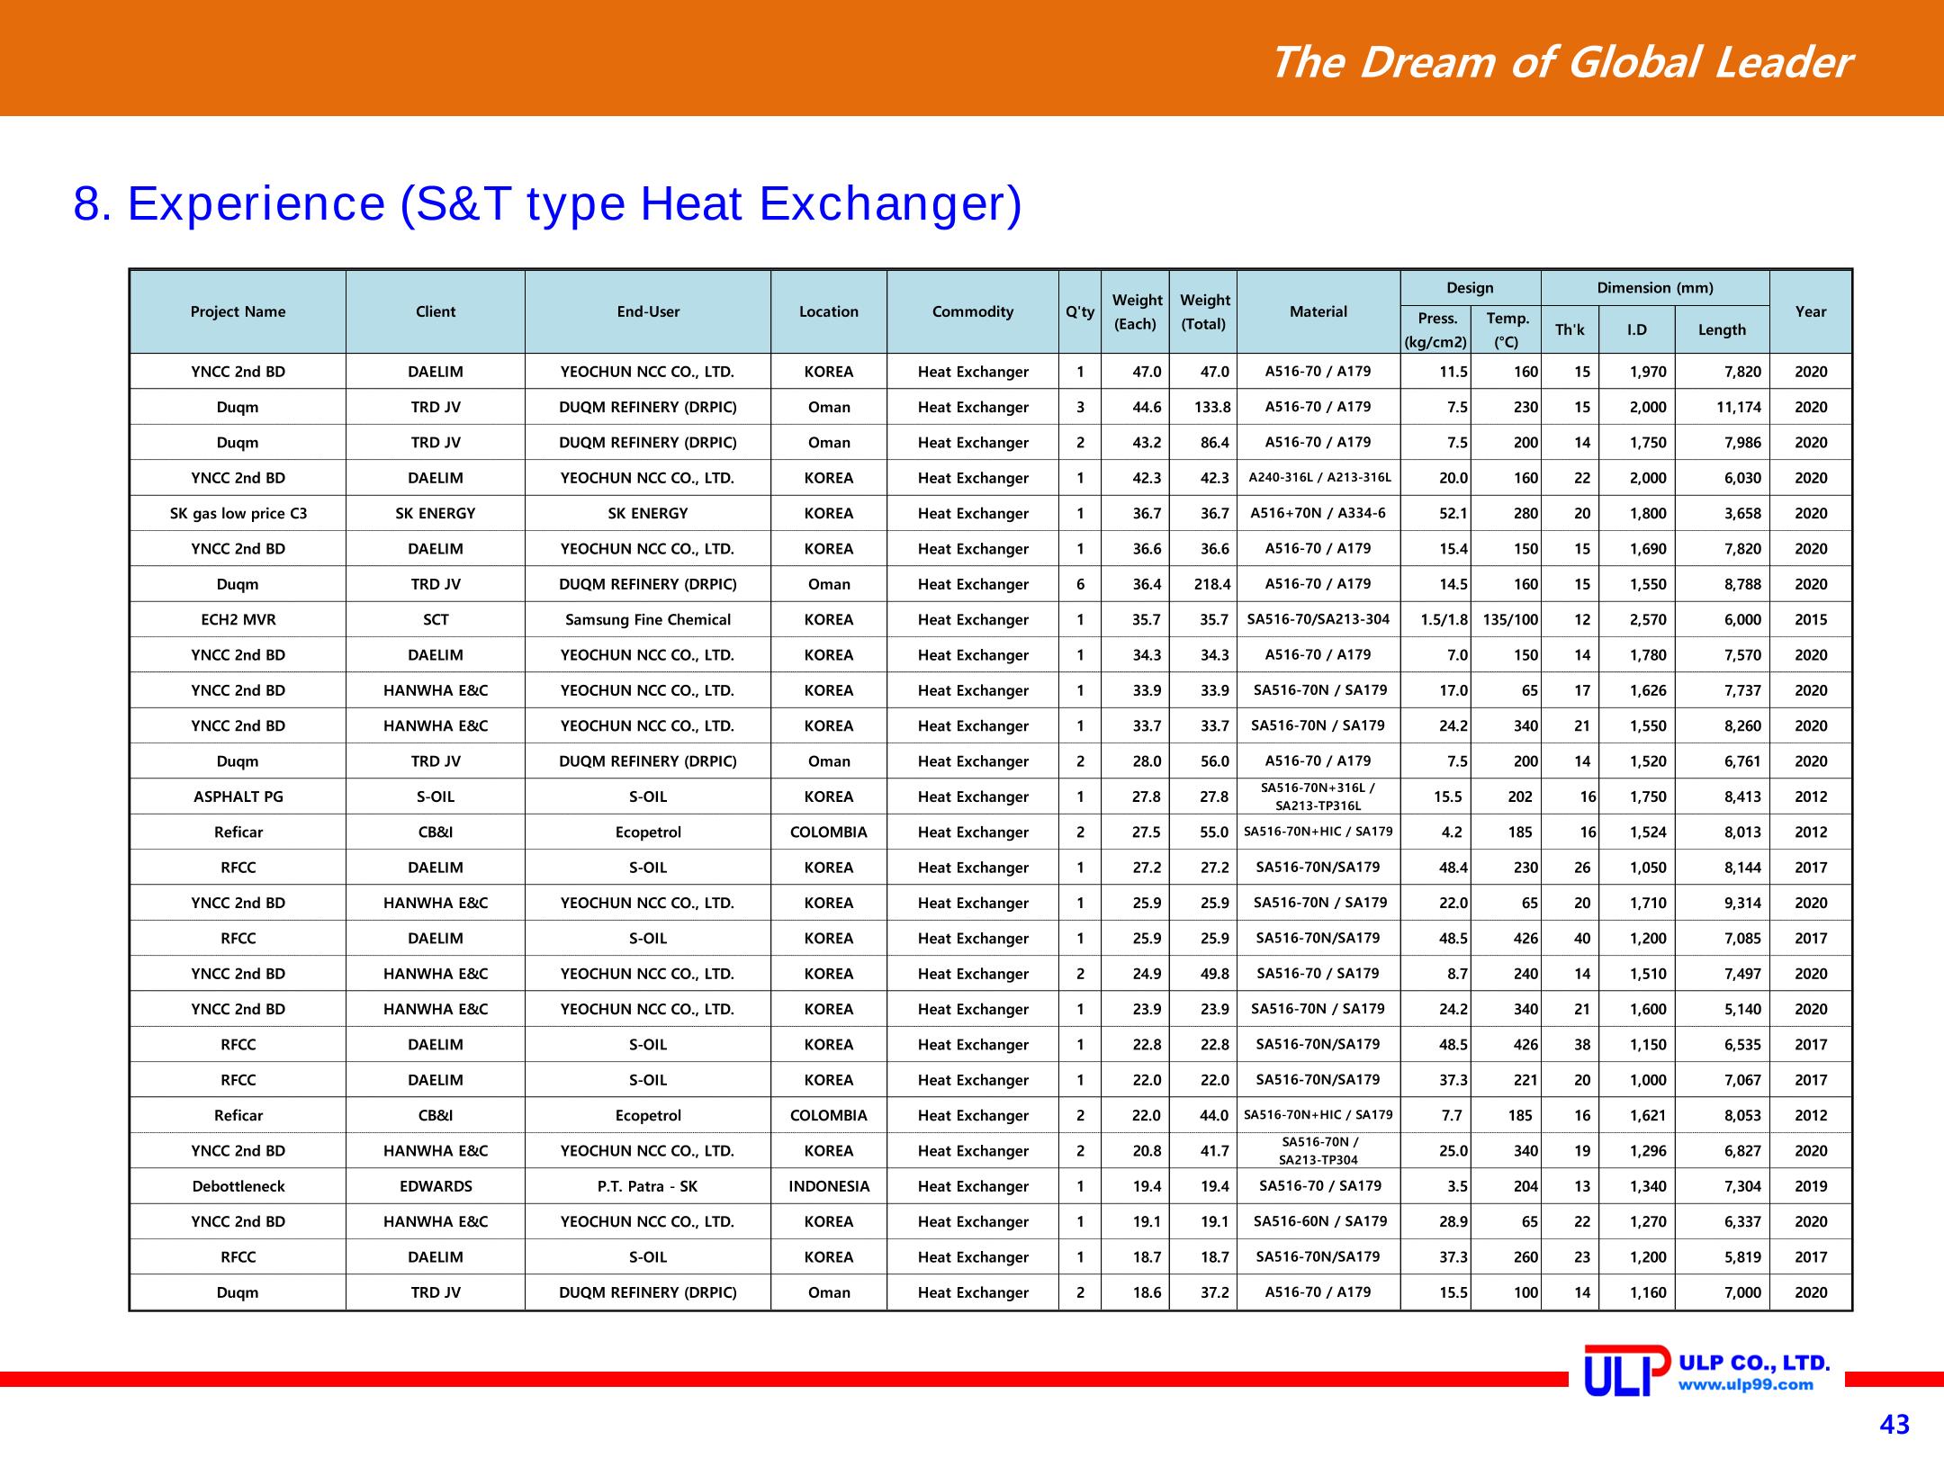Click the 'Commodity' column header
The image size is (1944, 1458).
[x=973, y=311]
